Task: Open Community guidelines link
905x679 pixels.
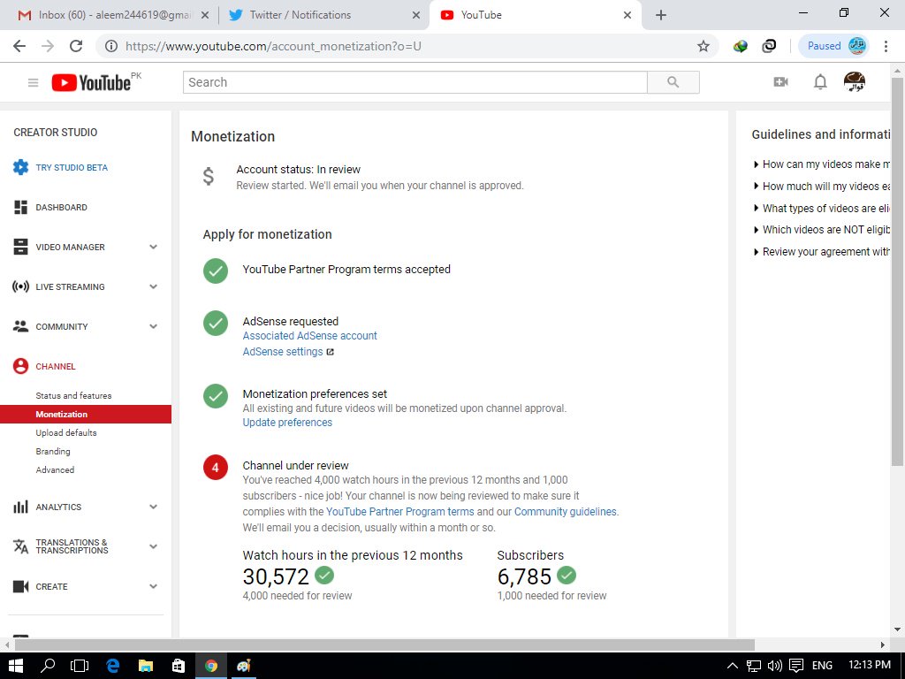Action: 565,512
